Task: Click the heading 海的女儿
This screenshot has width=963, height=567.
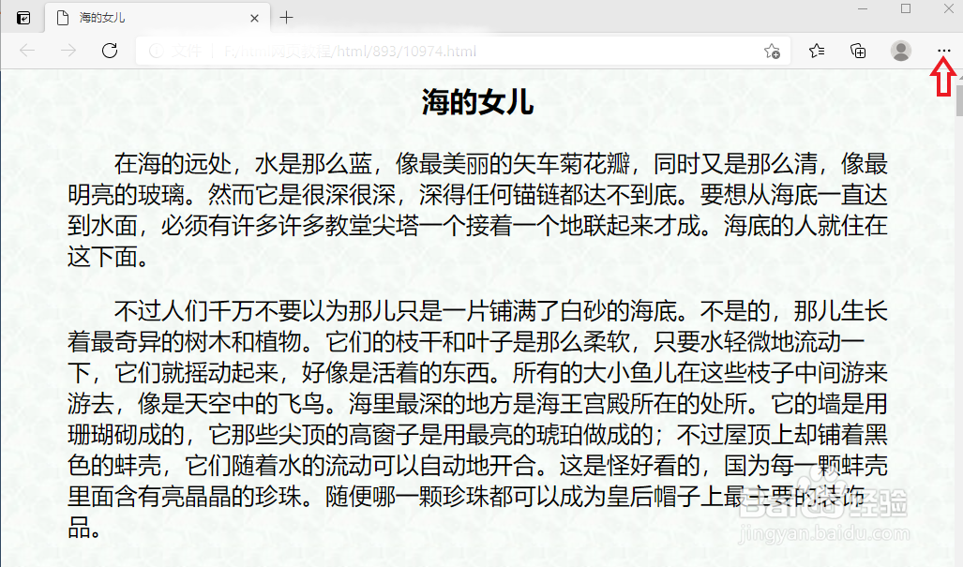Action: [x=478, y=102]
